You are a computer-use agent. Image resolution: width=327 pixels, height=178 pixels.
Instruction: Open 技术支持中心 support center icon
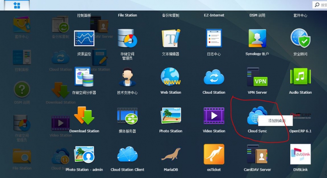click(127, 78)
